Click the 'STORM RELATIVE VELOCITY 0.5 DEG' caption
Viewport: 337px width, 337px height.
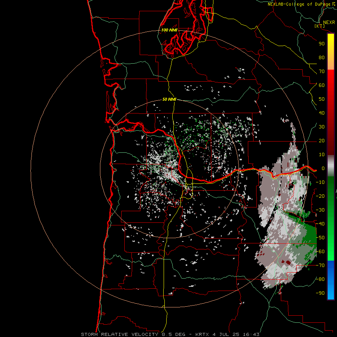pyautogui.click(x=133, y=334)
